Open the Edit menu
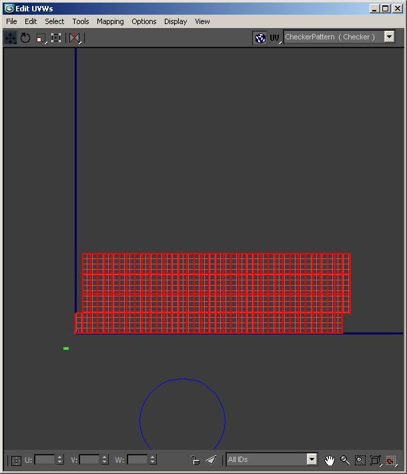The image size is (407, 474). point(31,21)
